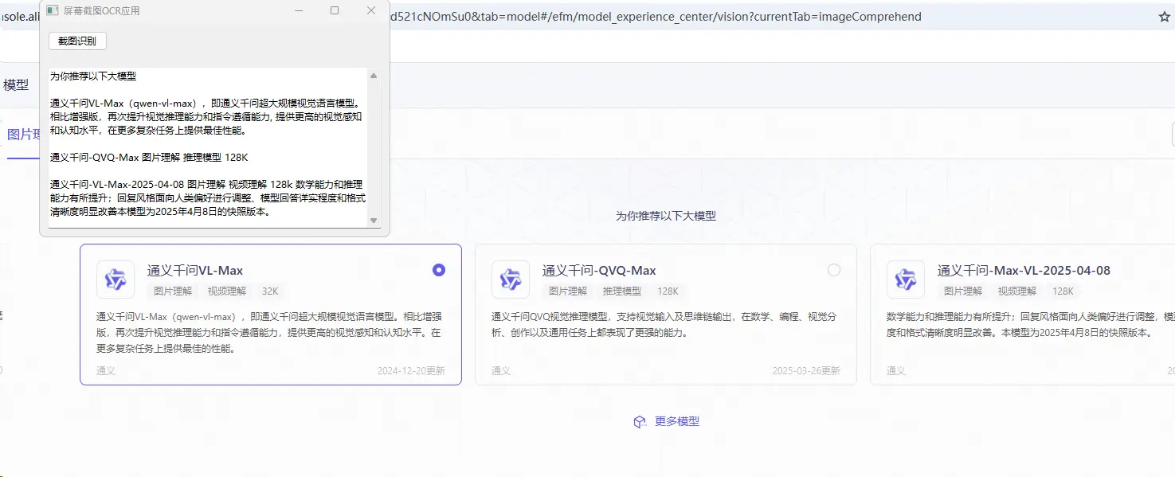Click the OCR app window title icon
Image resolution: width=1175 pixels, height=477 pixels.
click(x=52, y=10)
